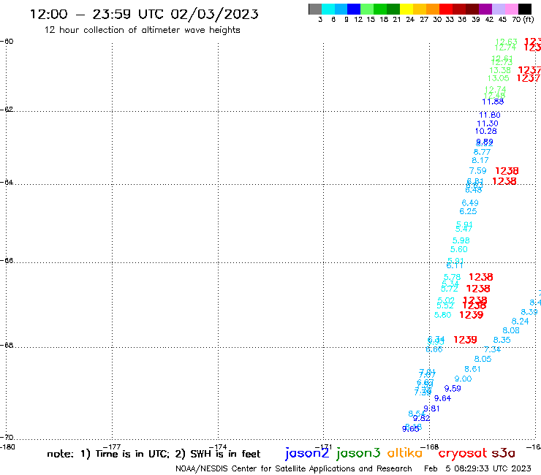Click the longitude axis label -168
Screen dimensions: 541x475
[x=429, y=446]
